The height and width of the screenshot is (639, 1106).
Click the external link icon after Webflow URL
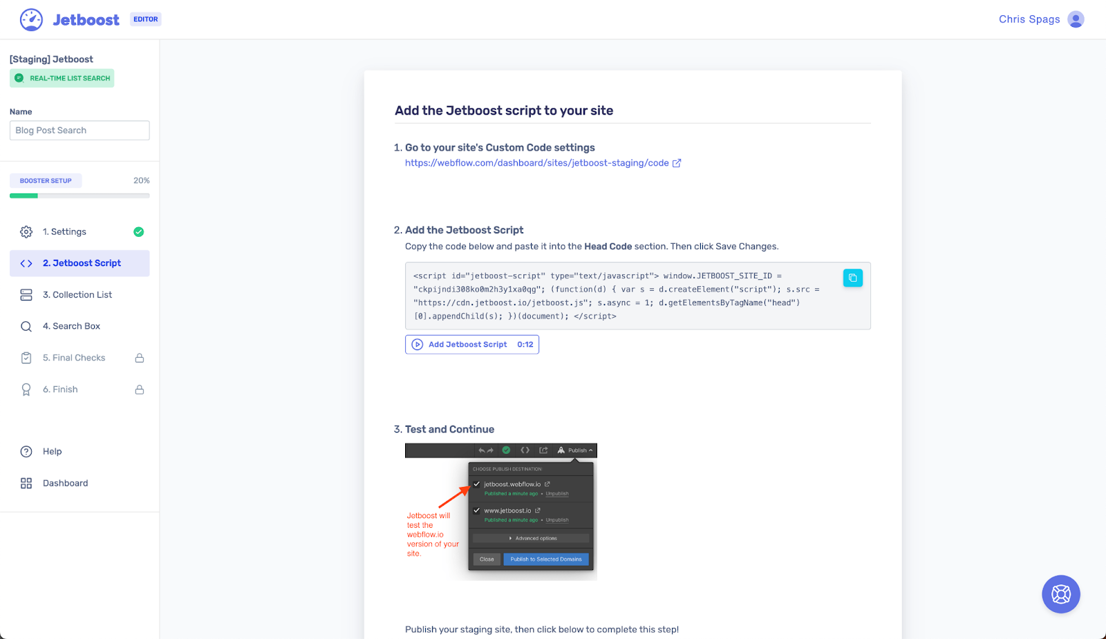[677, 163]
